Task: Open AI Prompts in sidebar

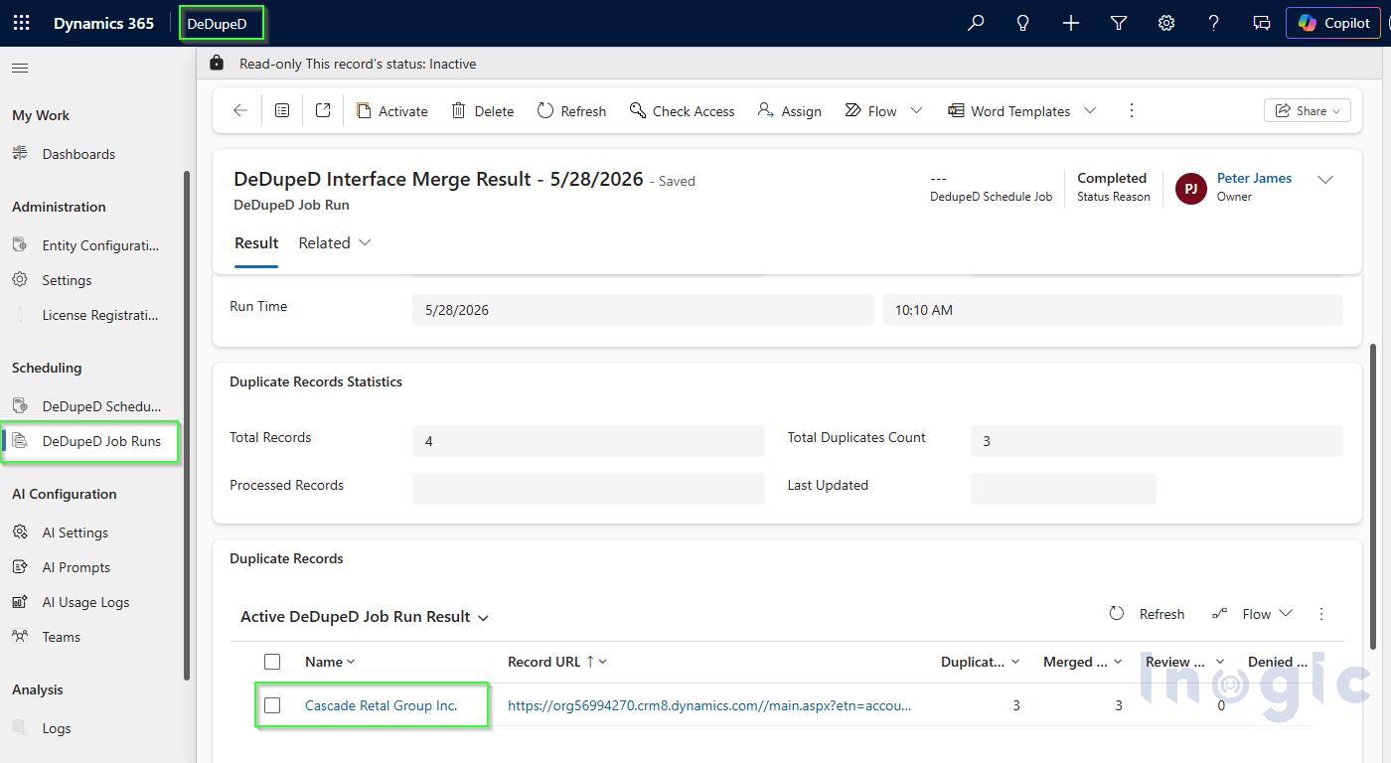Action: pos(76,567)
